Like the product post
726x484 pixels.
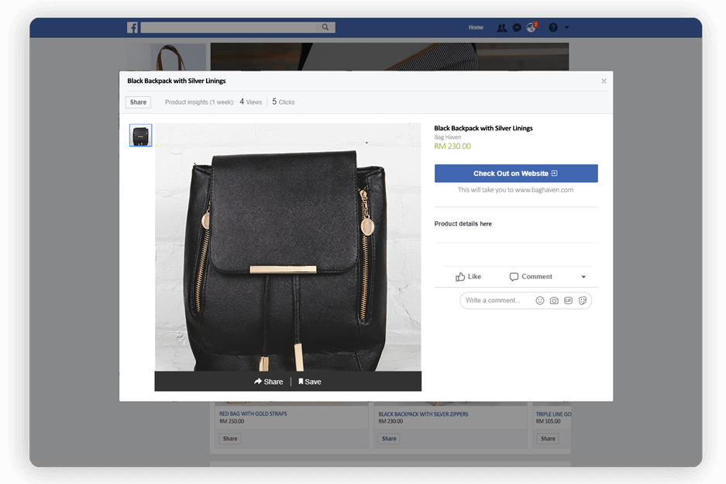point(468,277)
